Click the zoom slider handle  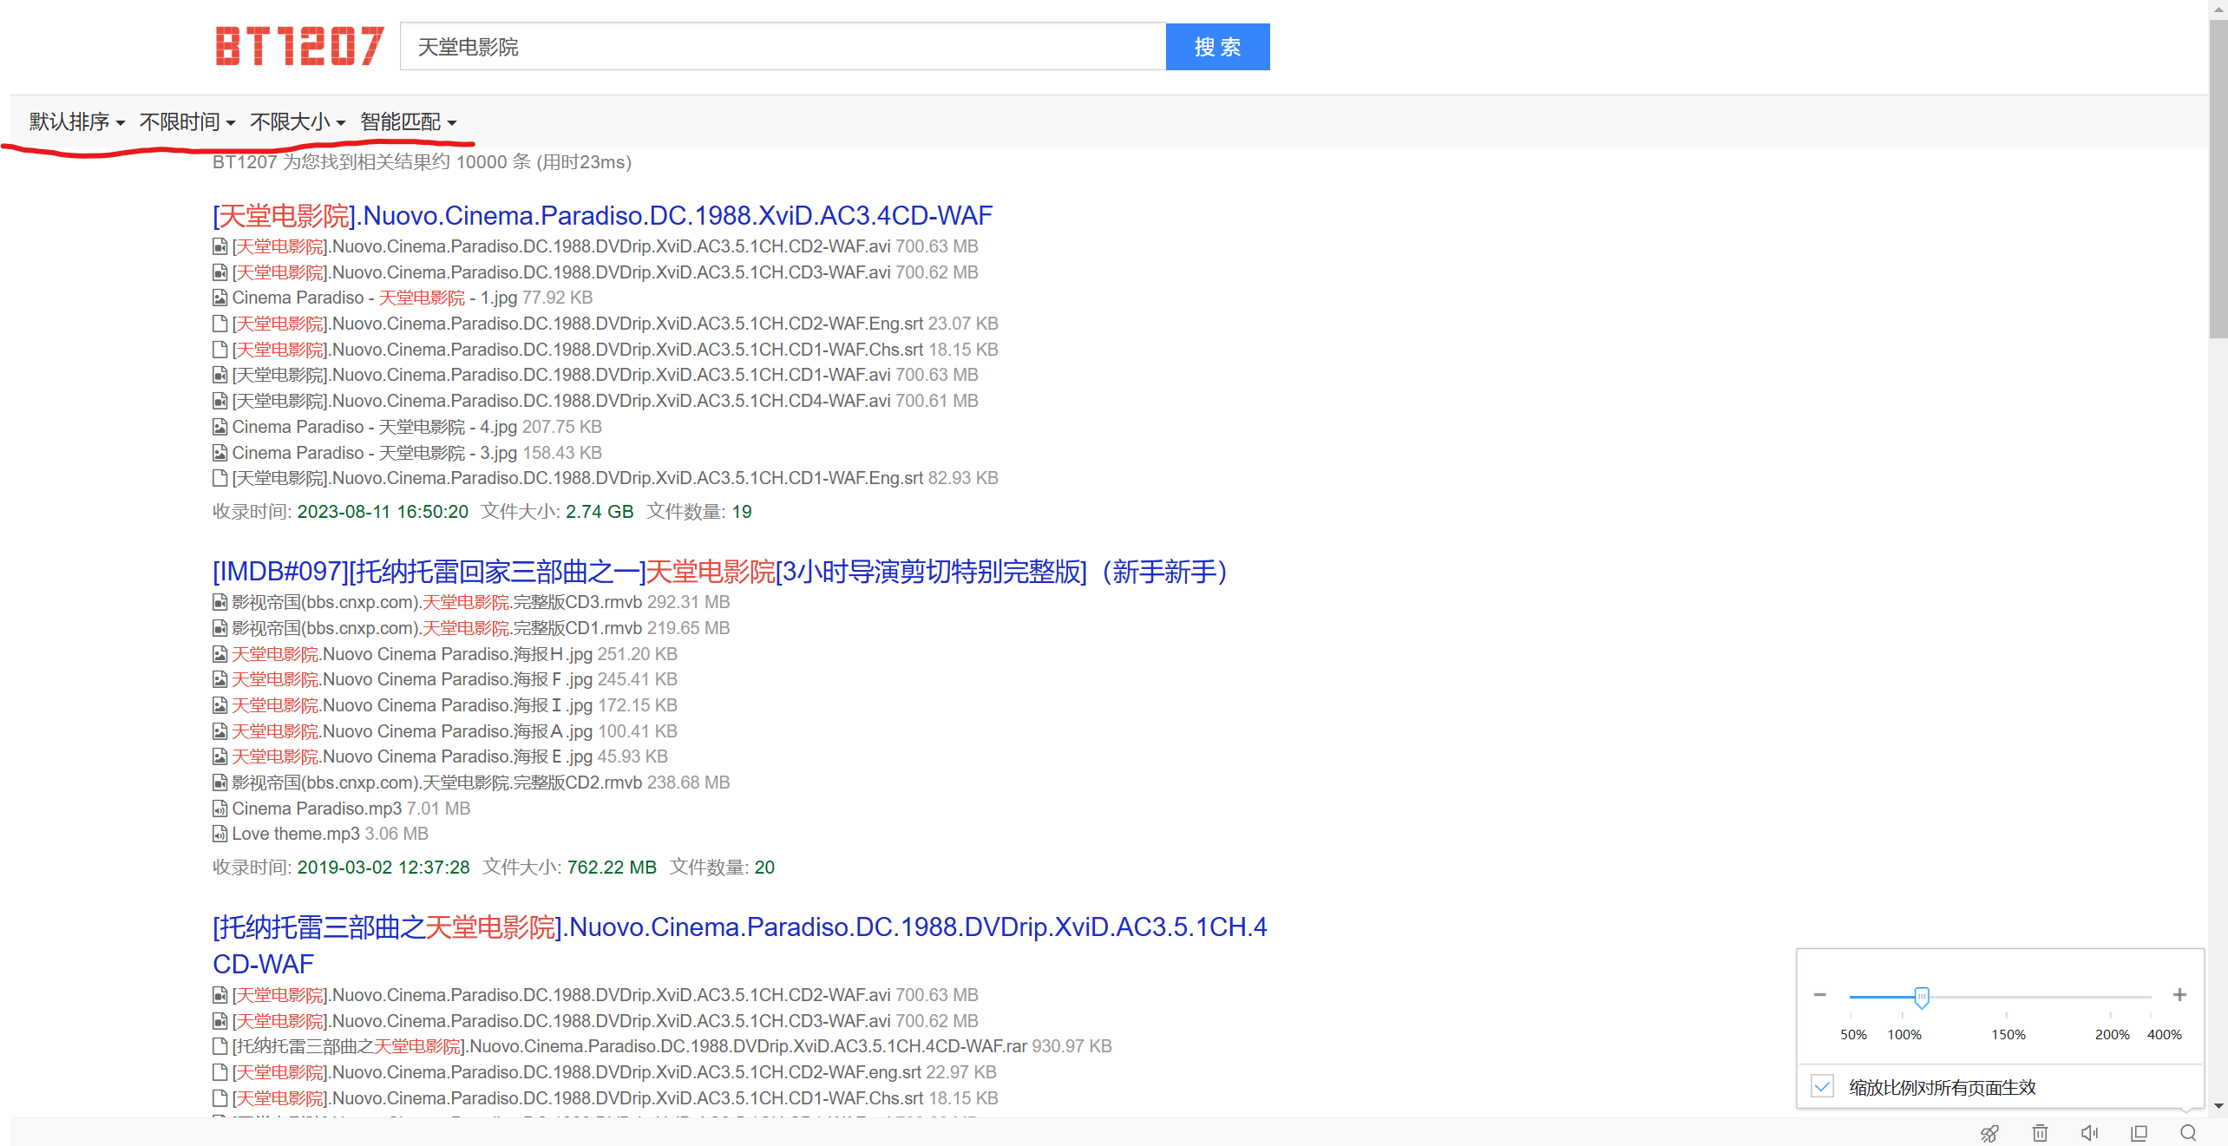(1921, 996)
